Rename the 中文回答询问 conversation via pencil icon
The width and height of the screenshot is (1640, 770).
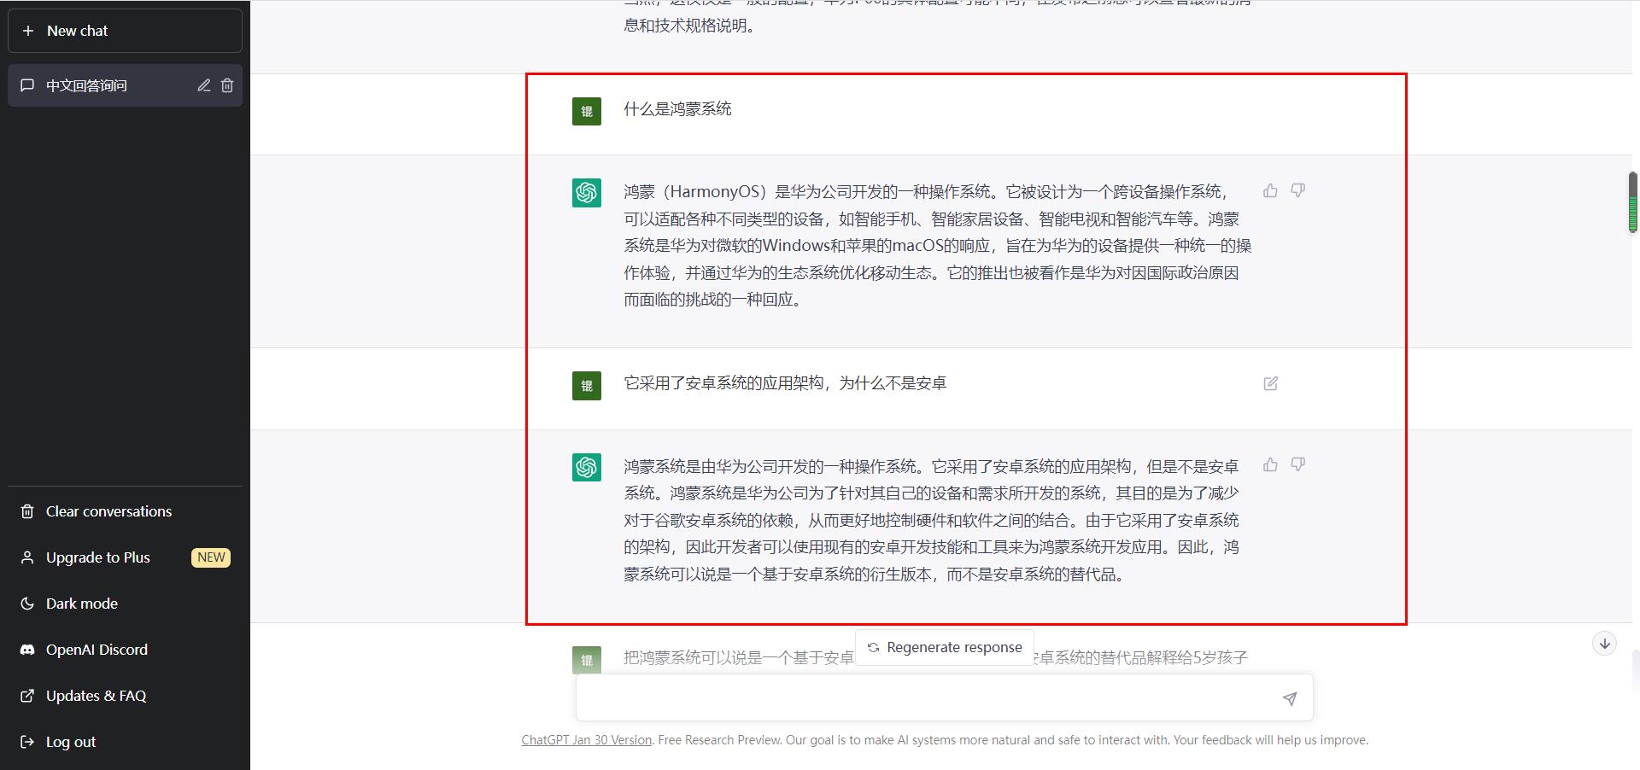point(203,85)
